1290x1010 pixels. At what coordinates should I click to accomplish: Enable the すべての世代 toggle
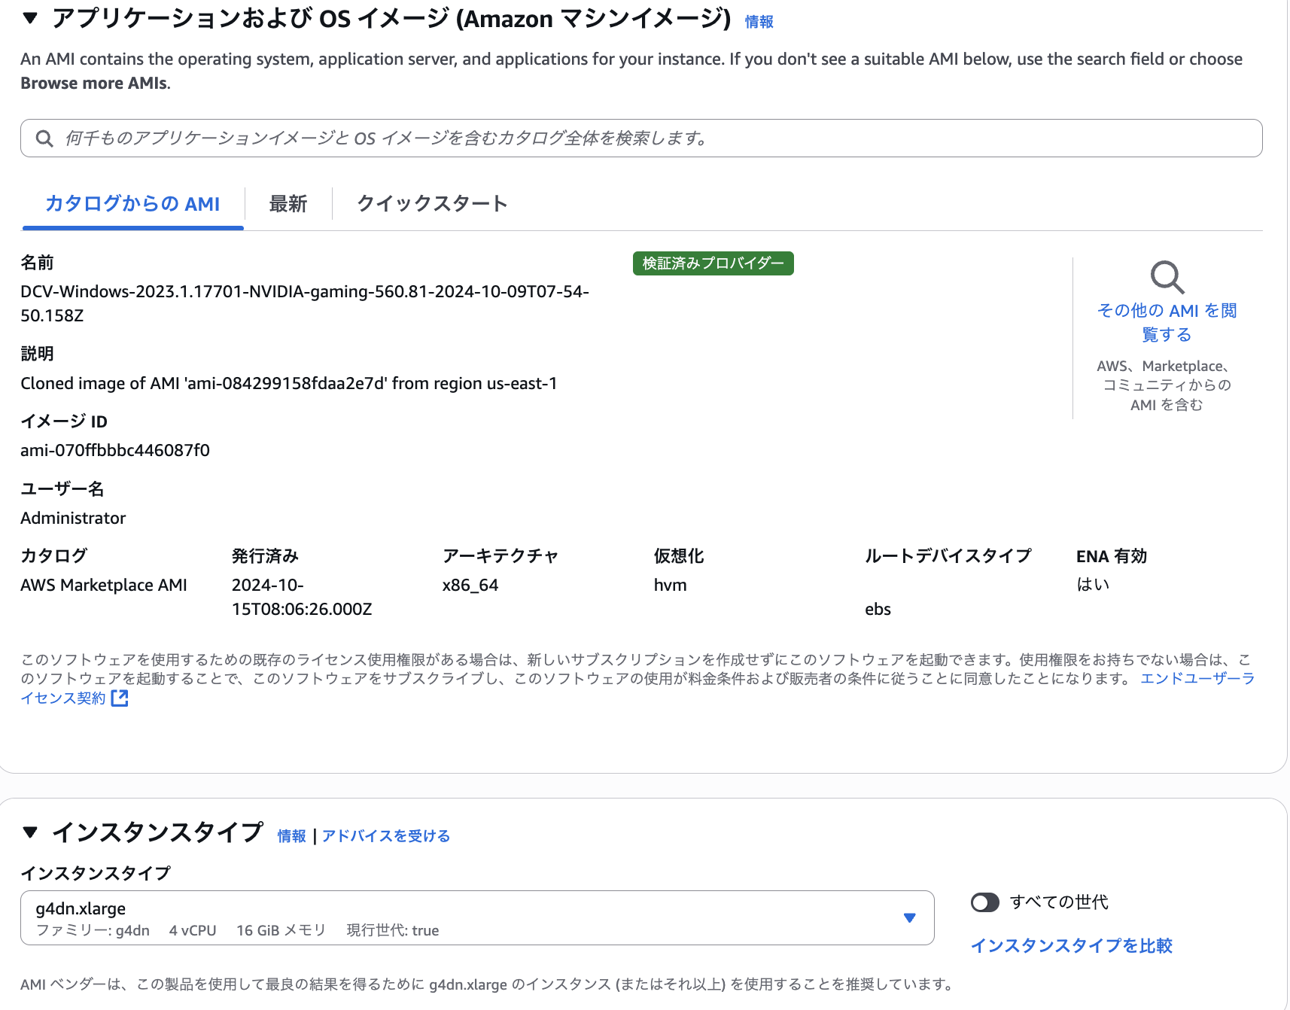click(984, 902)
